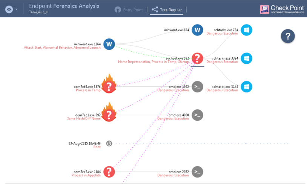Click the 'Endpoint Forensics Analysis' title
This screenshot has width=307, height=184.
64,6
